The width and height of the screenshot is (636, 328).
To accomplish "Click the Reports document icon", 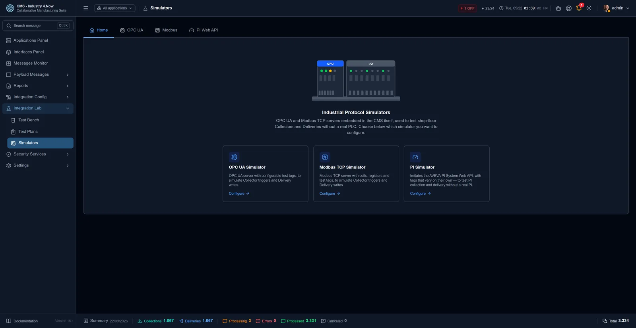I will coord(9,86).
